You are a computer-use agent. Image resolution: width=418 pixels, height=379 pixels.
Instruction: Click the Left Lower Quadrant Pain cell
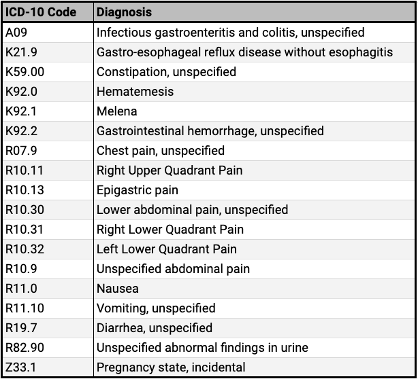point(255,249)
